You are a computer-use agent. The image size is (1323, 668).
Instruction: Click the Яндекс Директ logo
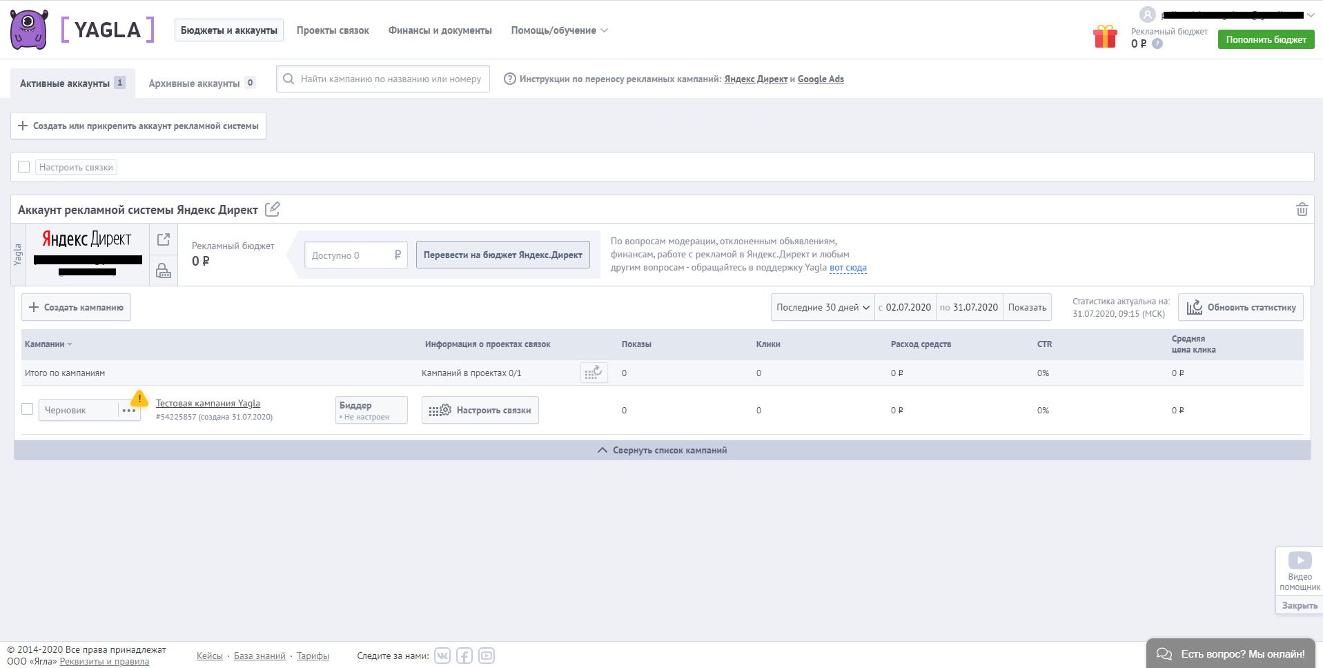[87, 239]
